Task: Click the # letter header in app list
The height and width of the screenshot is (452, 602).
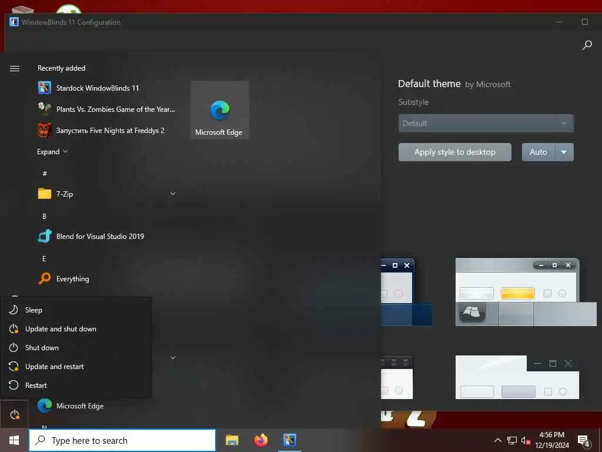Action: click(x=45, y=174)
